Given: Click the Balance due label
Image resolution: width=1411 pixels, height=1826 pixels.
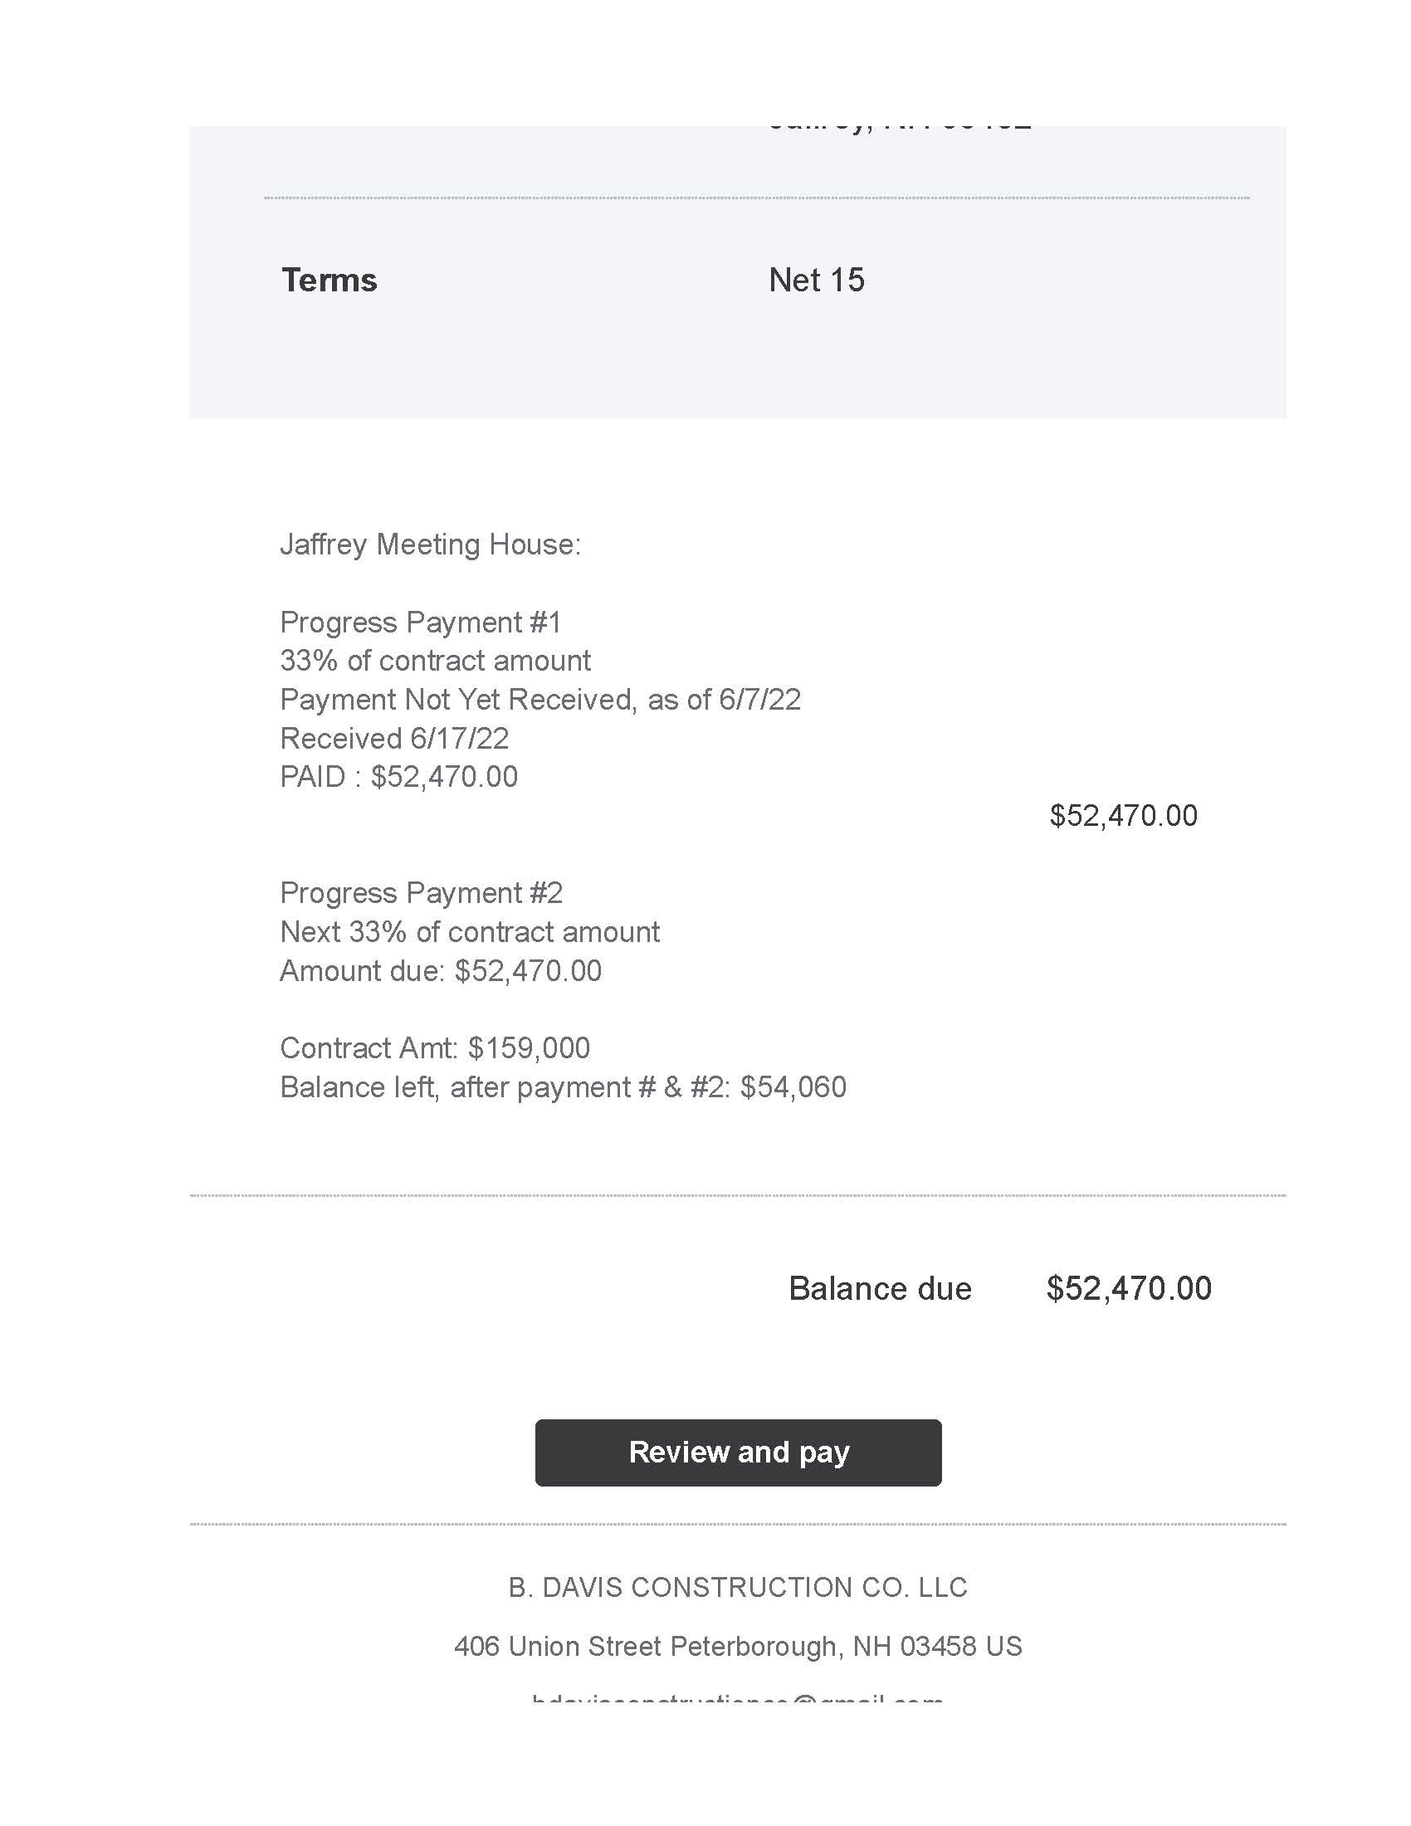Looking at the screenshot, I should [880, 1288].
